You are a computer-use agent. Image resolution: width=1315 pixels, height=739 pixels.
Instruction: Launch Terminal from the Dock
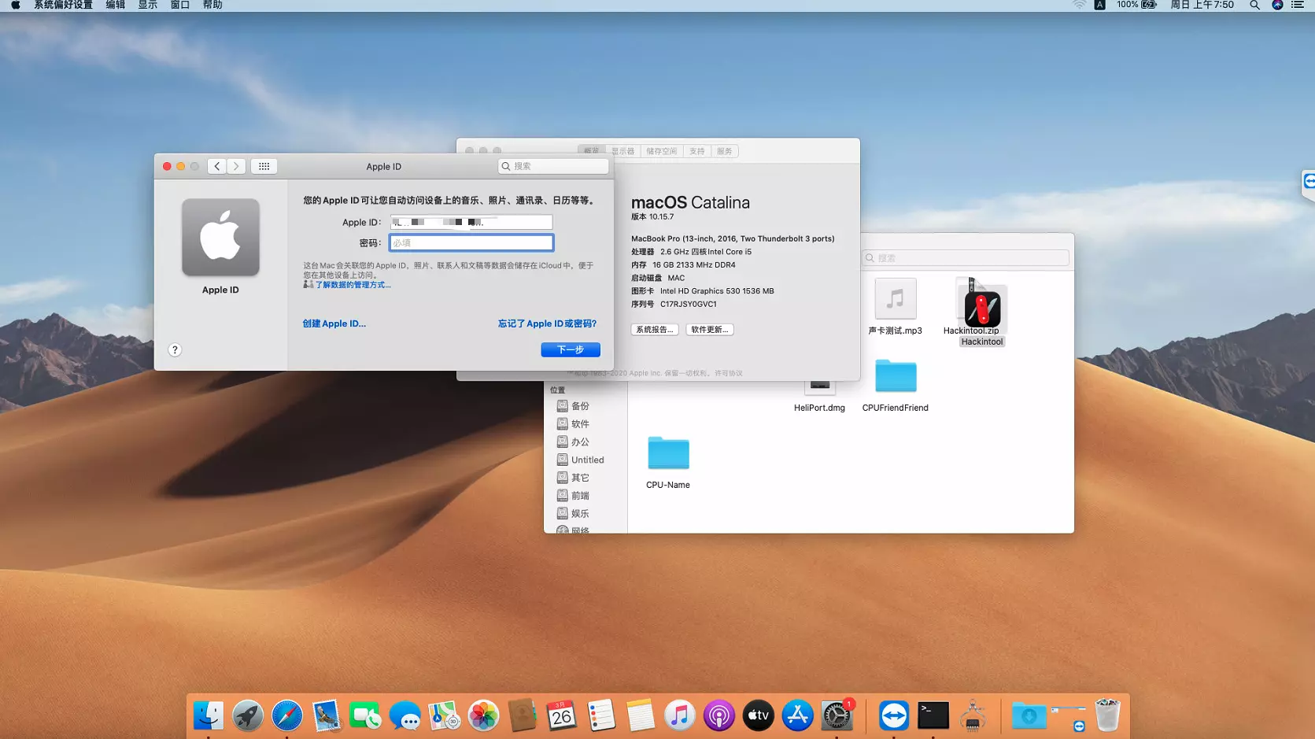(934, 716)
